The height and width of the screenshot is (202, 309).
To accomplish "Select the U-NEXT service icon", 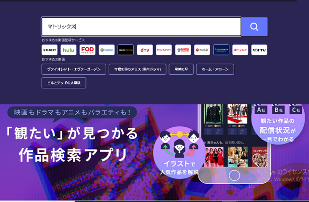I will coord(49,50).
